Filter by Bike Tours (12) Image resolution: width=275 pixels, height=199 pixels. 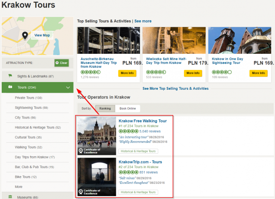click(x=26, y=177)
